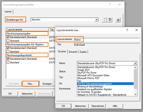Screen dimensions: 143x112
Task: Switch to the Drucker tab
Action: (x=62, y=51)
